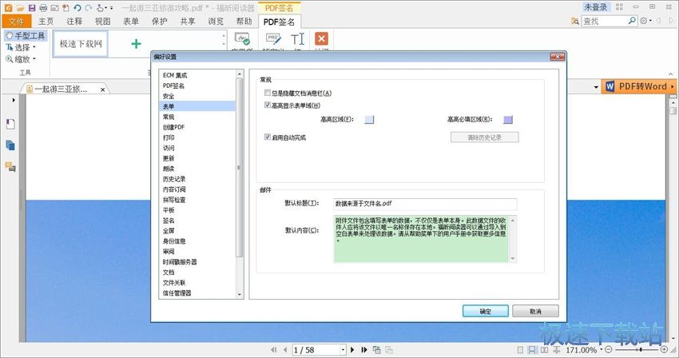
Task: Click the zoom slider in status bar
Action: click(x=637, y=349)
